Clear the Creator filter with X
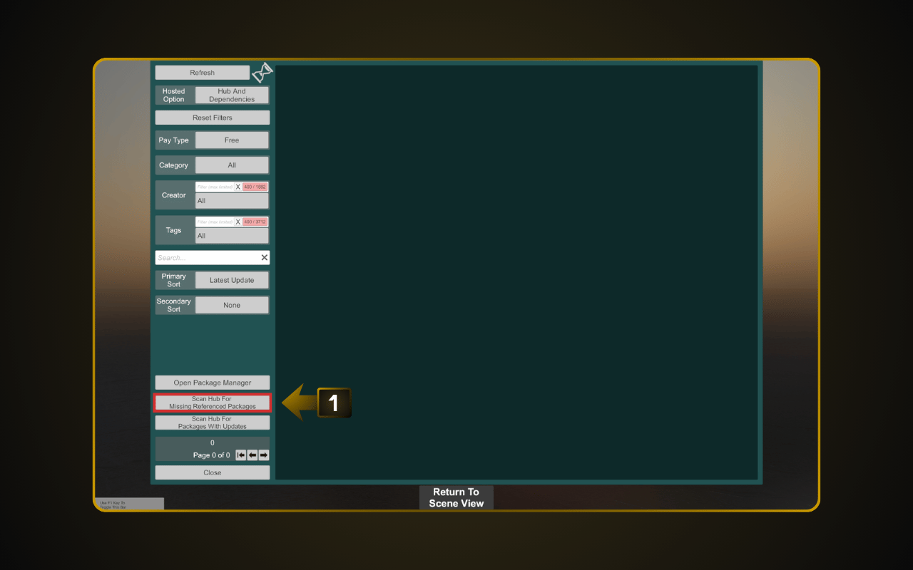 (238, 187)
